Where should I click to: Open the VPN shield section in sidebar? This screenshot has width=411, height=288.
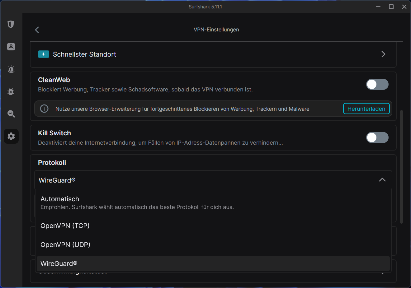(x=11, y=24)
